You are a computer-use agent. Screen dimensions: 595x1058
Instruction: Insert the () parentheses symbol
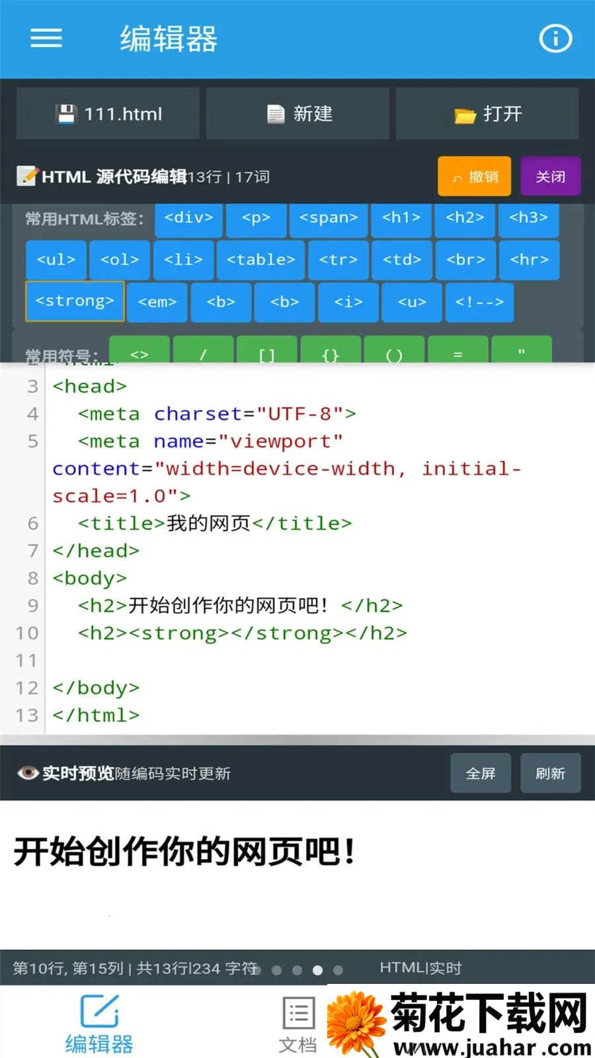(x=394, y=350)
